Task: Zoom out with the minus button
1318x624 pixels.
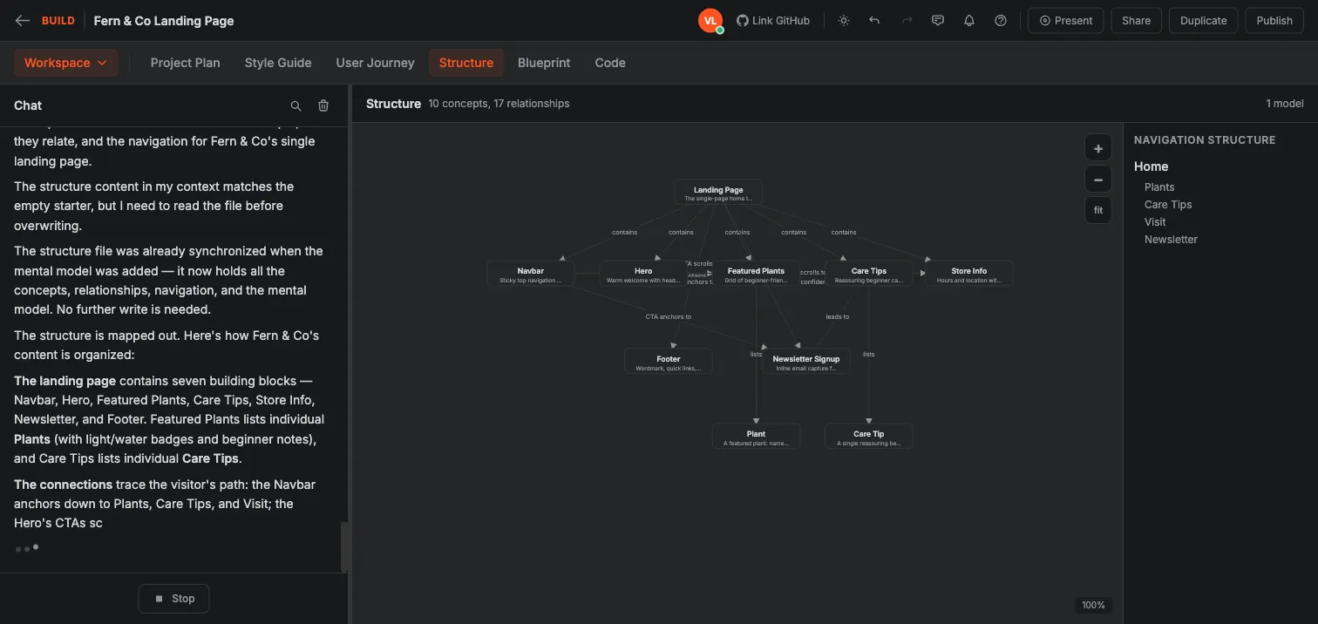Action: click(x=1098, y=180)
